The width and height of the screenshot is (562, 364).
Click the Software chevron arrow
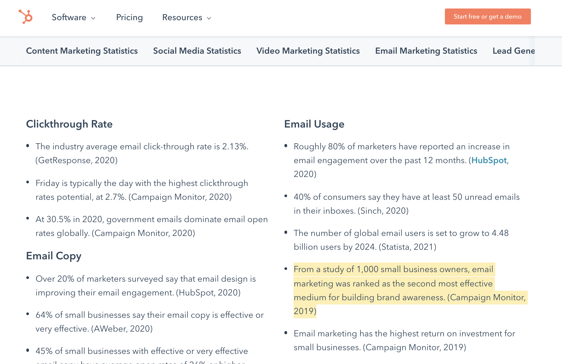tap(93, 19)
